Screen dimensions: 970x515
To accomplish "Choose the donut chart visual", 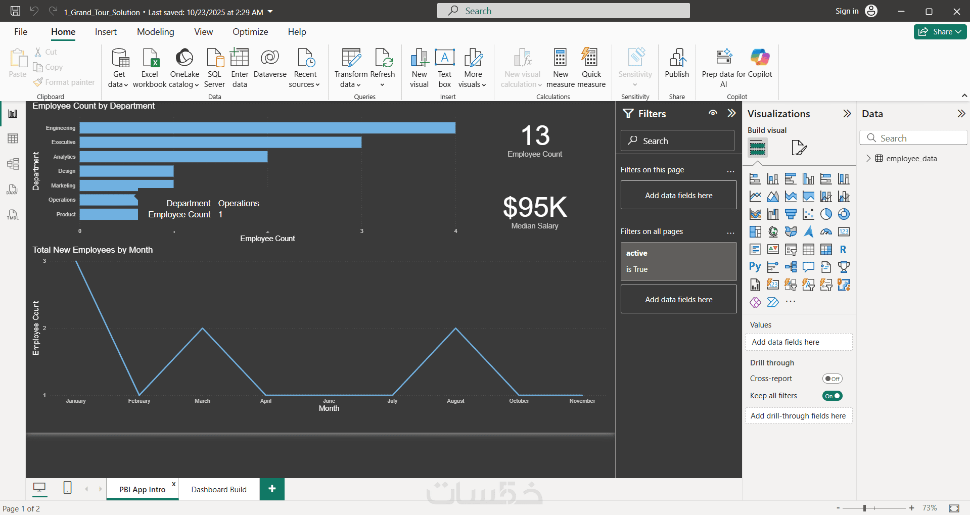I will tap(844, 214).
